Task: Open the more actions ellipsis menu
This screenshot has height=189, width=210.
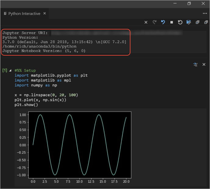Action: point(205,13)
